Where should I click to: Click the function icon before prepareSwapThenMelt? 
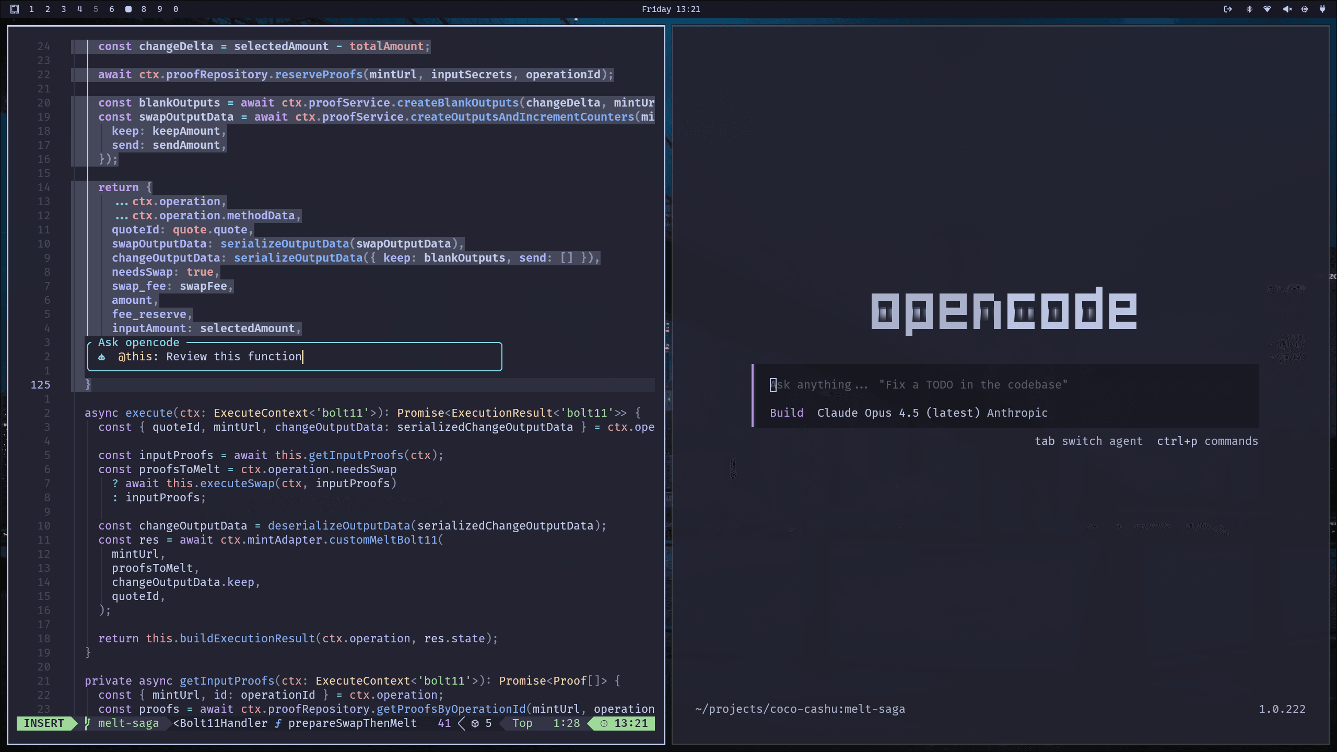point(278,723)
